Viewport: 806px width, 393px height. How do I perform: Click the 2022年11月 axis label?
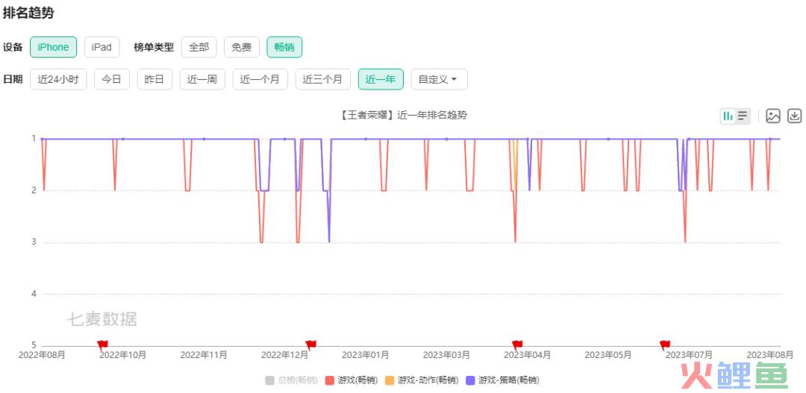pyautogui.click(x=204, y=354)
